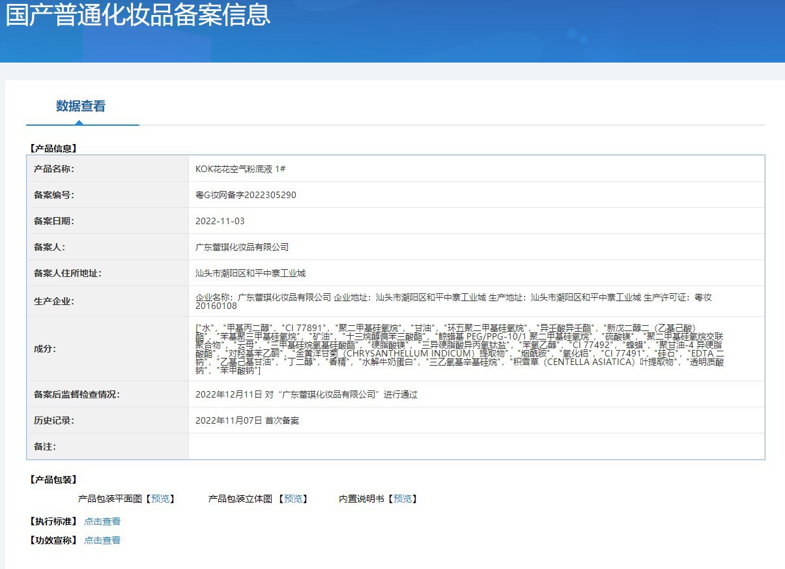Click the 产品包装平面图 label
Viewport: 785px width, 569px height.
(x=110, y=499)
